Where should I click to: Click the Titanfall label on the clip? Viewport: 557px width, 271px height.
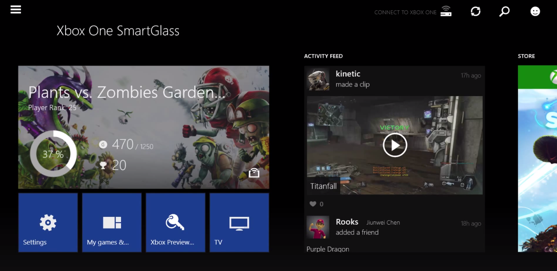[324, 186]
